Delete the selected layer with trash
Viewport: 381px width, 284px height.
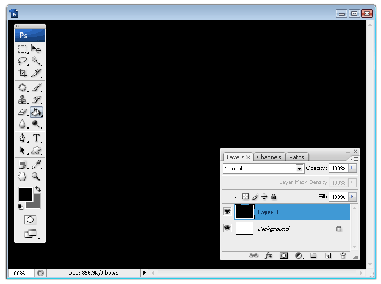point(343,255)
